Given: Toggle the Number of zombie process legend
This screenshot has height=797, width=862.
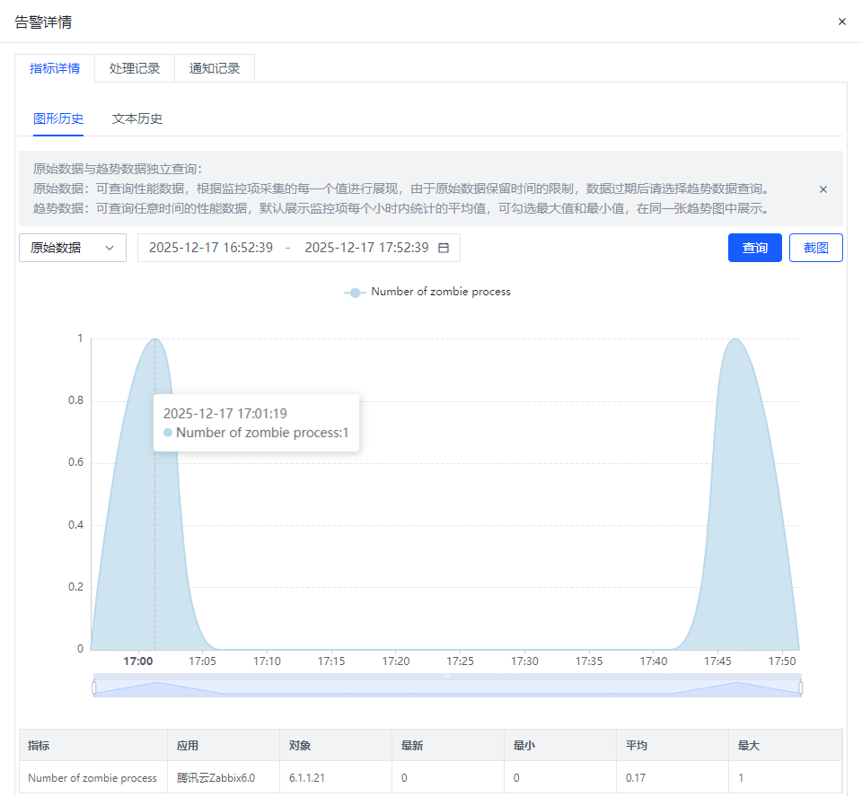Looking at the screenshot, I should 427,292.
